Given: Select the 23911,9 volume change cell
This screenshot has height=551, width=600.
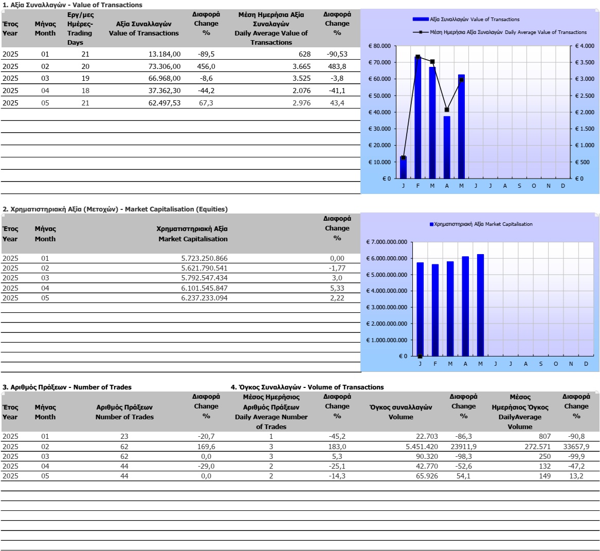Looking at the screenshot, I should coord(463,447).
